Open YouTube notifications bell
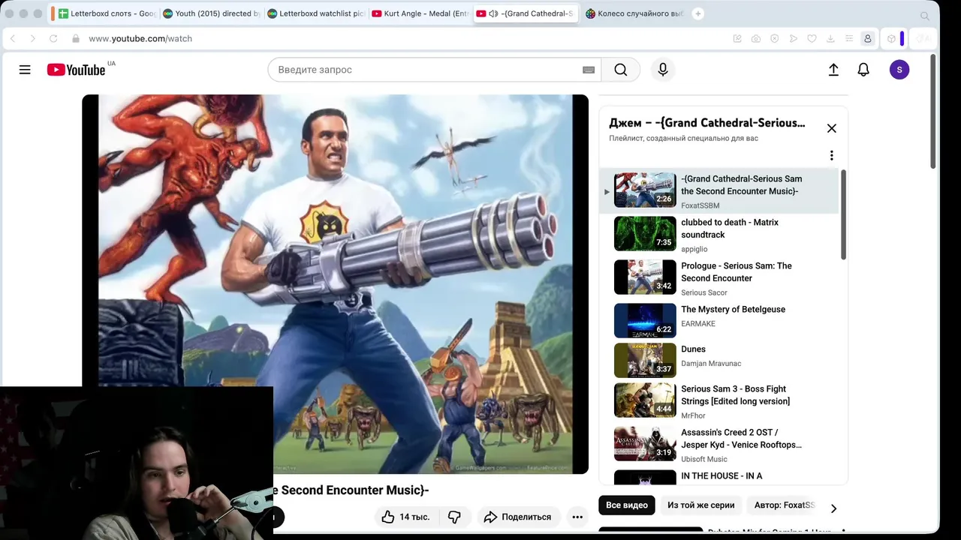This screenshot has width=961, height=540. 863,70
